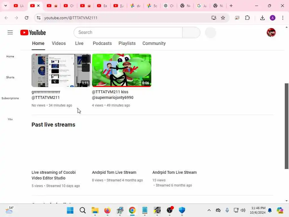Open Chrome three-dot menu
The width and height of the screenshot is (289, 217).
pos(283,18)
